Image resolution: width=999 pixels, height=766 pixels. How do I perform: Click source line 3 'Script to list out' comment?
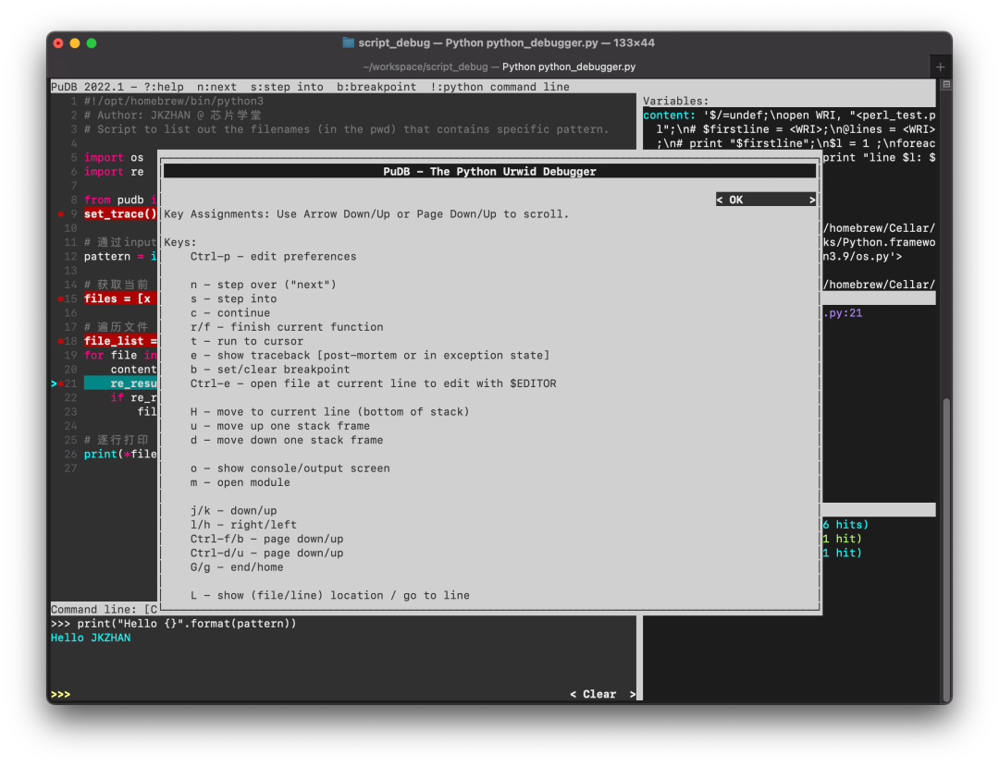click(x=346, y=129)
